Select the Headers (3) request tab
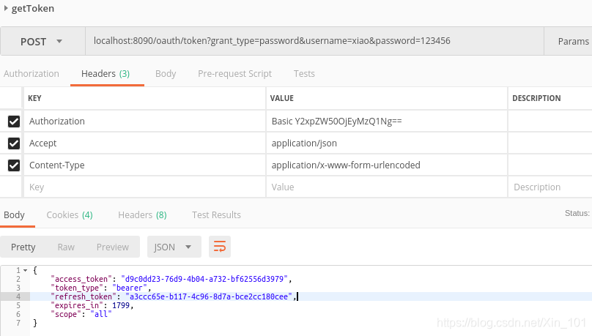Image resolution: width=592 pixels, height=336 pixels. [106, 73]
